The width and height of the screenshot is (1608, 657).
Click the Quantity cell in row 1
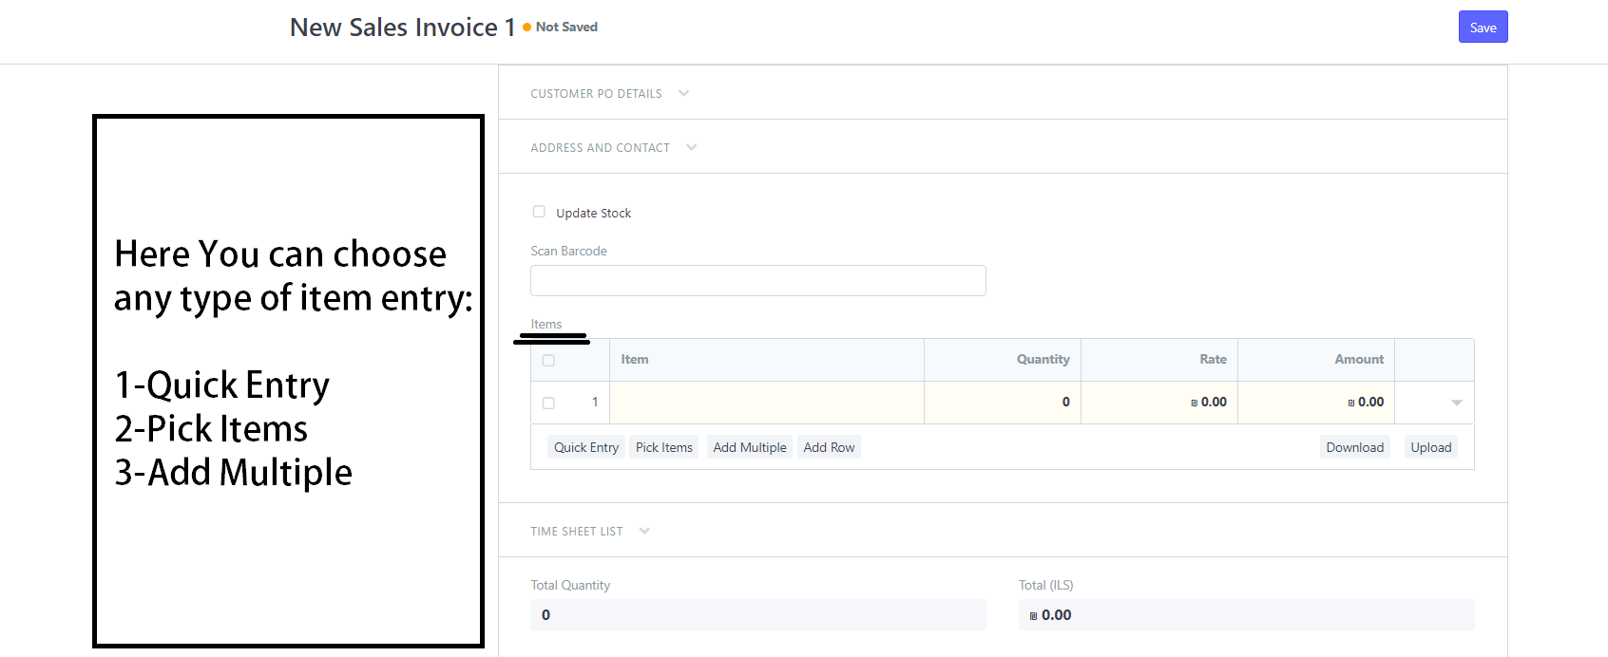[x=1002, y=403]
